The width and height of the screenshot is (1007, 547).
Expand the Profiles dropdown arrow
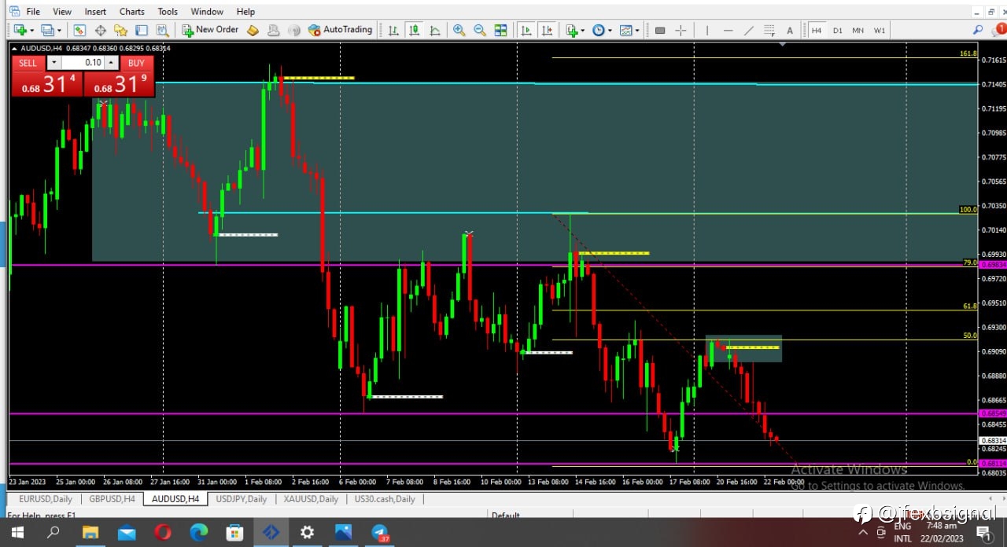pos(58,30)
